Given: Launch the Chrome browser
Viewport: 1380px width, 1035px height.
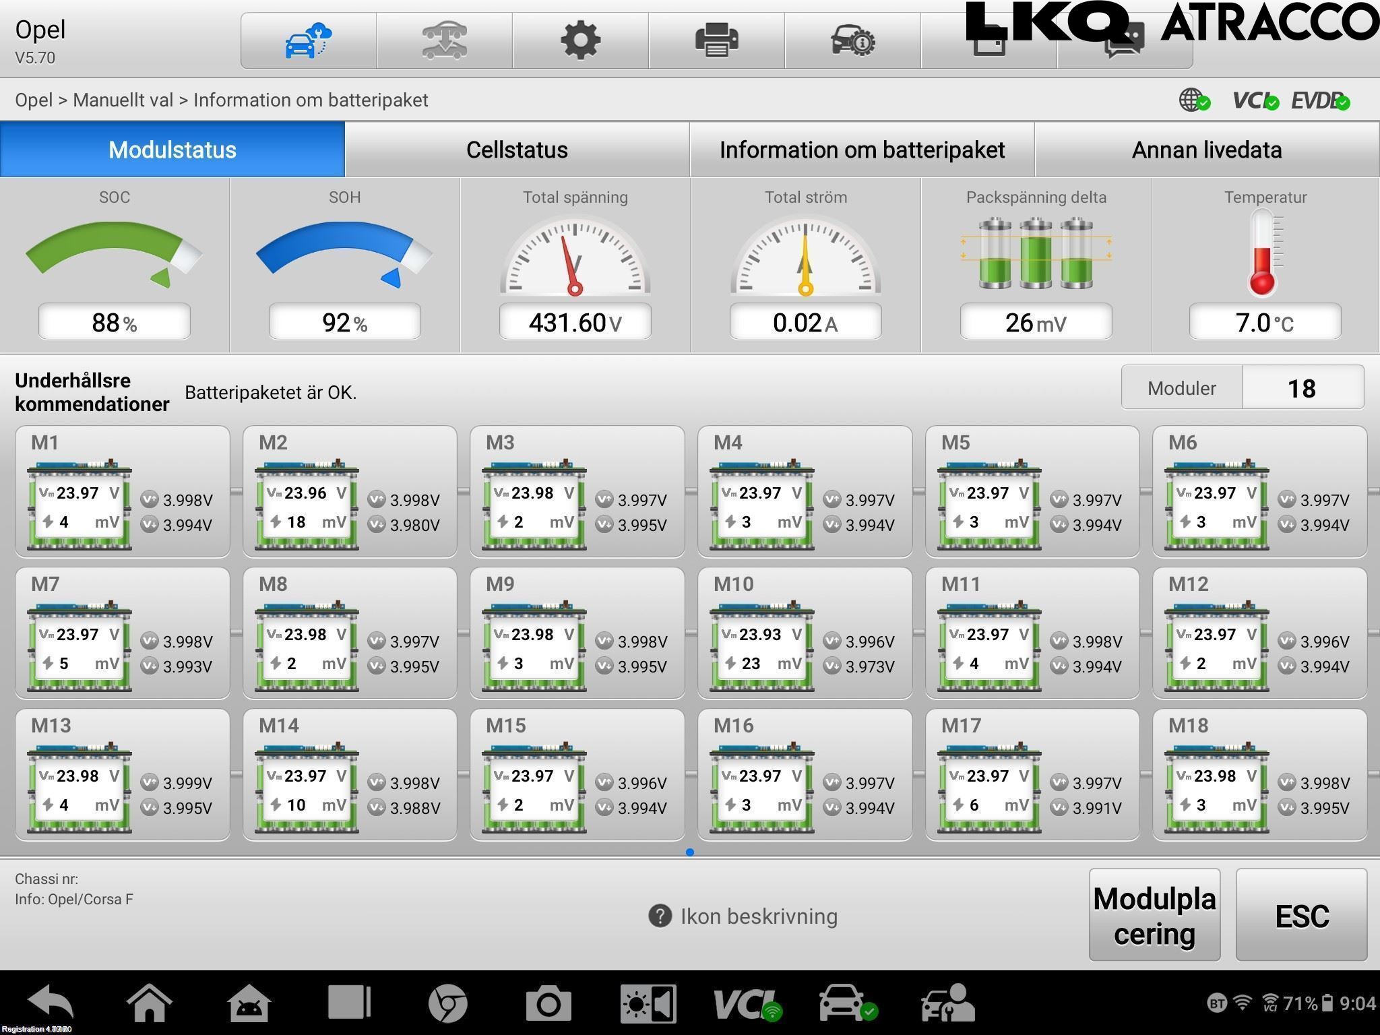Looking at the screenshot, I should [448, 1004].
